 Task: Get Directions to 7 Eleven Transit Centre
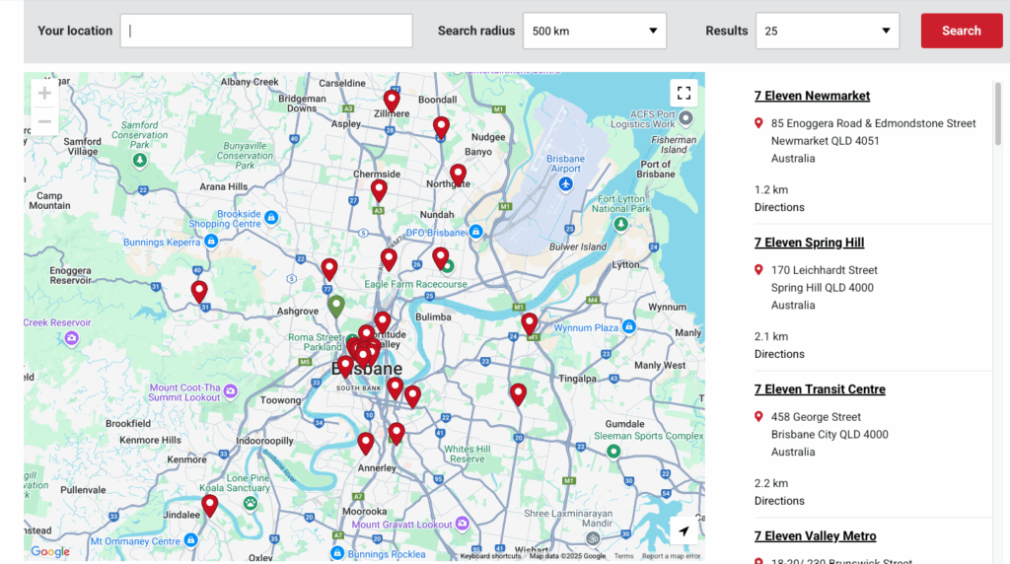[779, 501]
